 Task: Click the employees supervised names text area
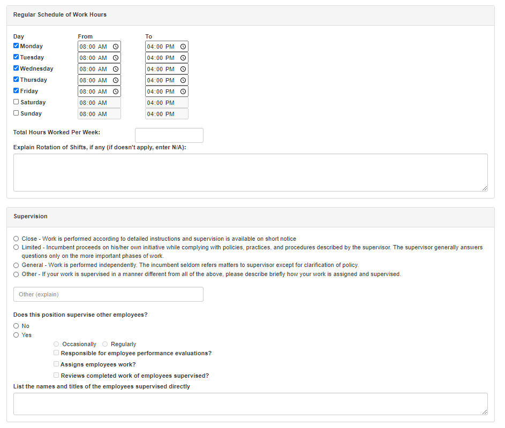pyautogui.click(x=250, y=404)
